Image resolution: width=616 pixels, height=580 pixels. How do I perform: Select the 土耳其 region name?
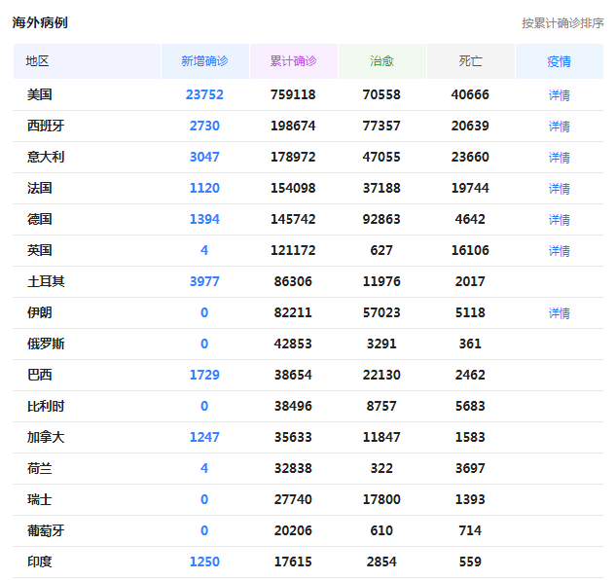(x=46, y=281)
